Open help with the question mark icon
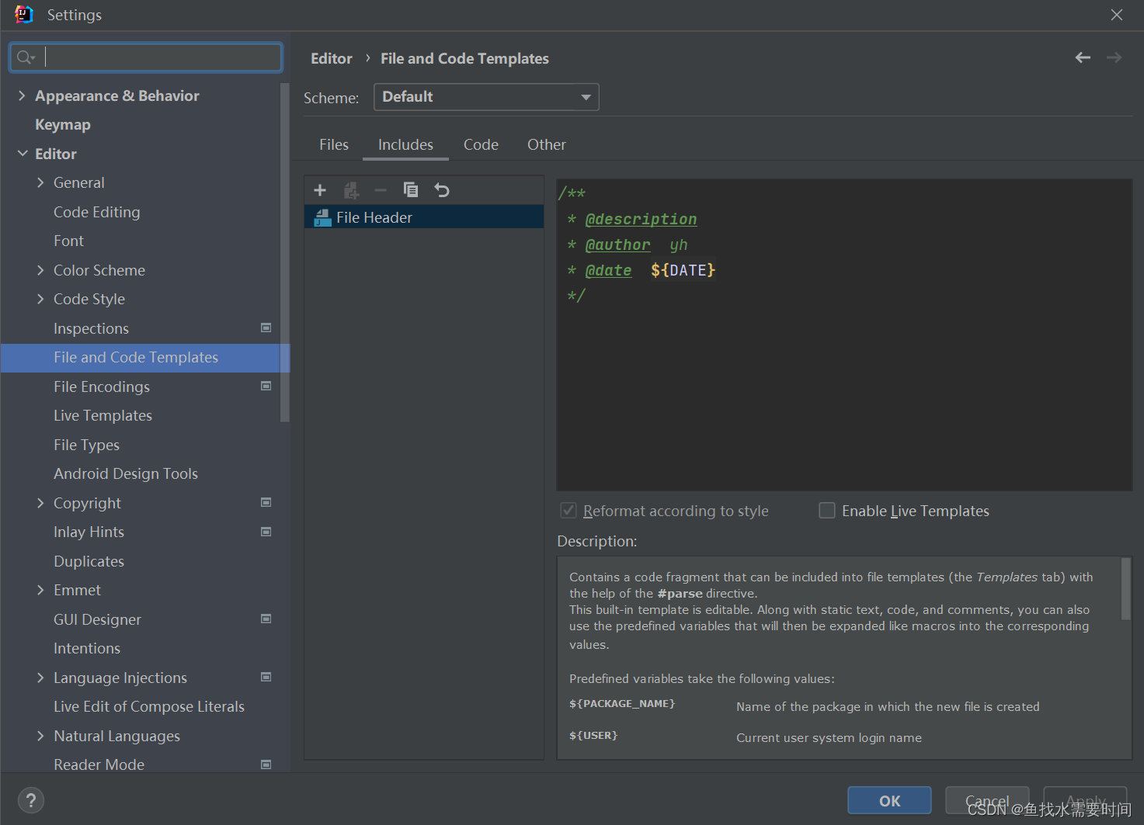This screenshot has height=825, width=1144. (x=31, y=800)
